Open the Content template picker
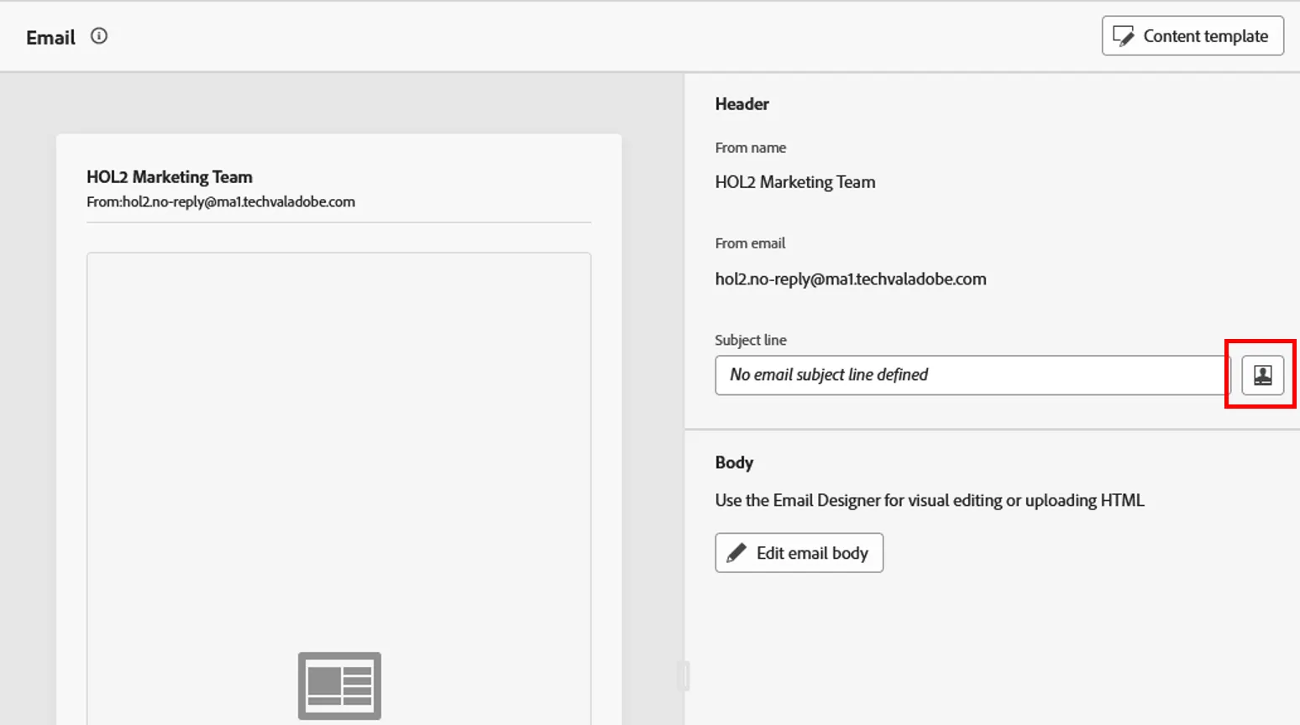 pyautogui.click(x=1193, y=36)
